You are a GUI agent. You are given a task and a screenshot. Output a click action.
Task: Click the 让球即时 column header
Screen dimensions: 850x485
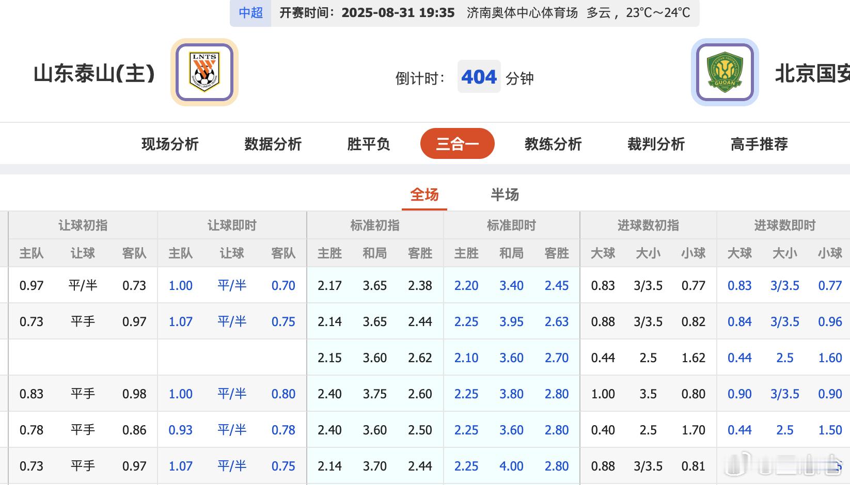[232, 225]
